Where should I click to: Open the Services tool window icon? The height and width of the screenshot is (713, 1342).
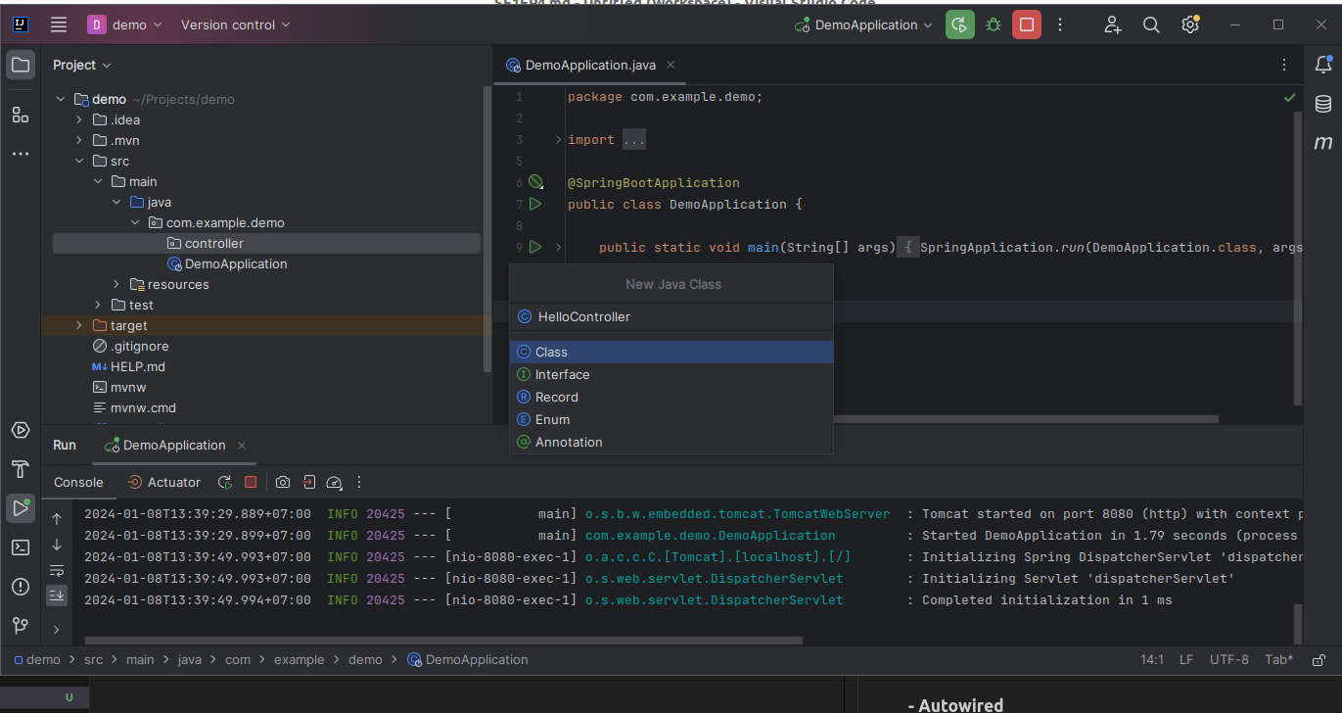20,430
